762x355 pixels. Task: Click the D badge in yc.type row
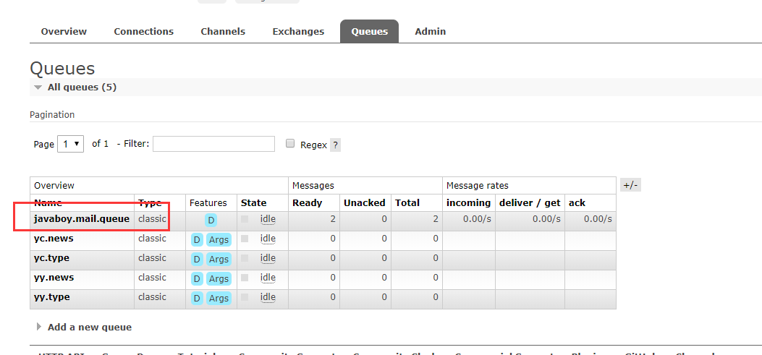pyautogui.click(x=197, y=259)
